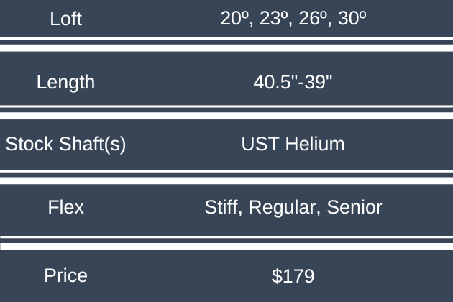This screenshot has height=302, width=453.
Task: Click the Loft row label
Action: point(66,19)
